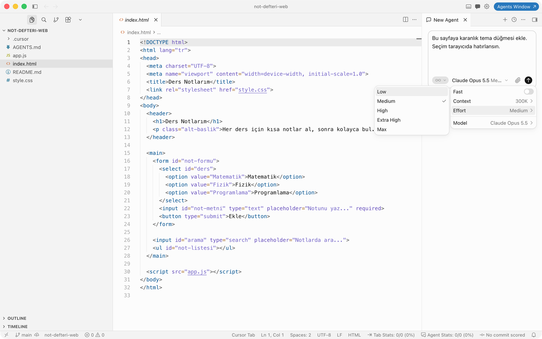542x339 pixels.
Task: Select the index.html editor tab
Action: point(137,20)
